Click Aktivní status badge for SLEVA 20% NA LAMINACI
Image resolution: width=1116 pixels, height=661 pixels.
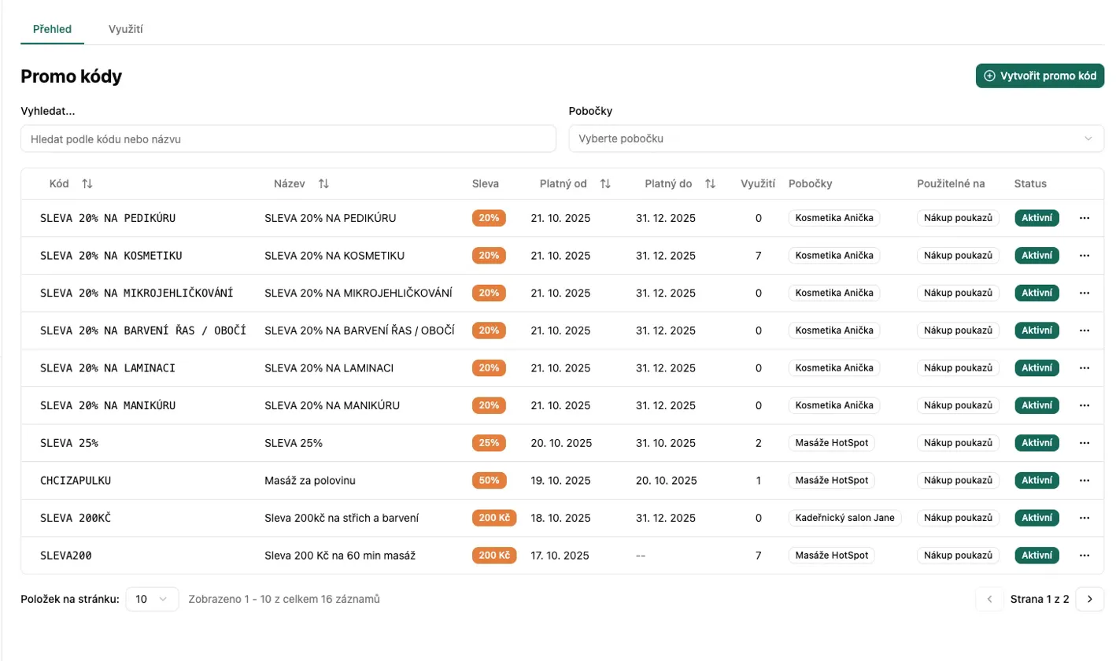pos(1037,367)
